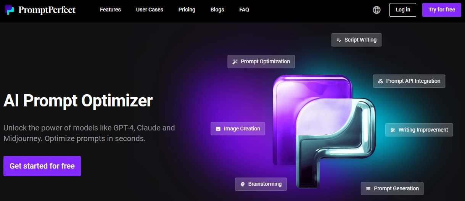Click the AI Prompt Optimizer heading
The height and width of the screenshot is (201, 465).
click(78, 101)
